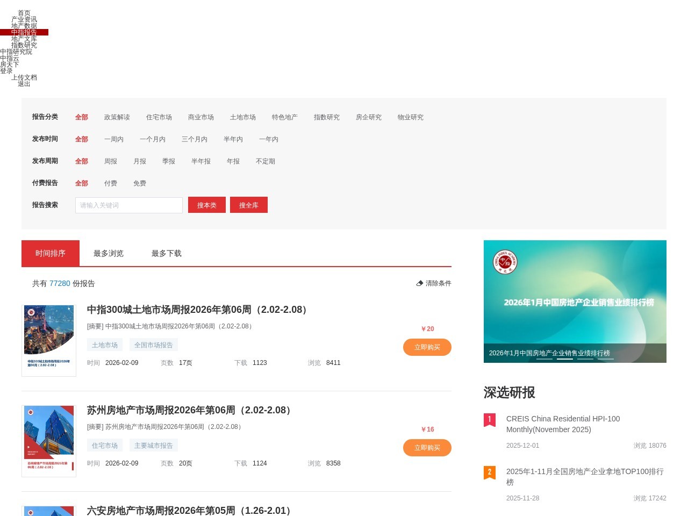688x516 pixels.
Task: Click the 登录 link
Action: click(x=6, y=71)
